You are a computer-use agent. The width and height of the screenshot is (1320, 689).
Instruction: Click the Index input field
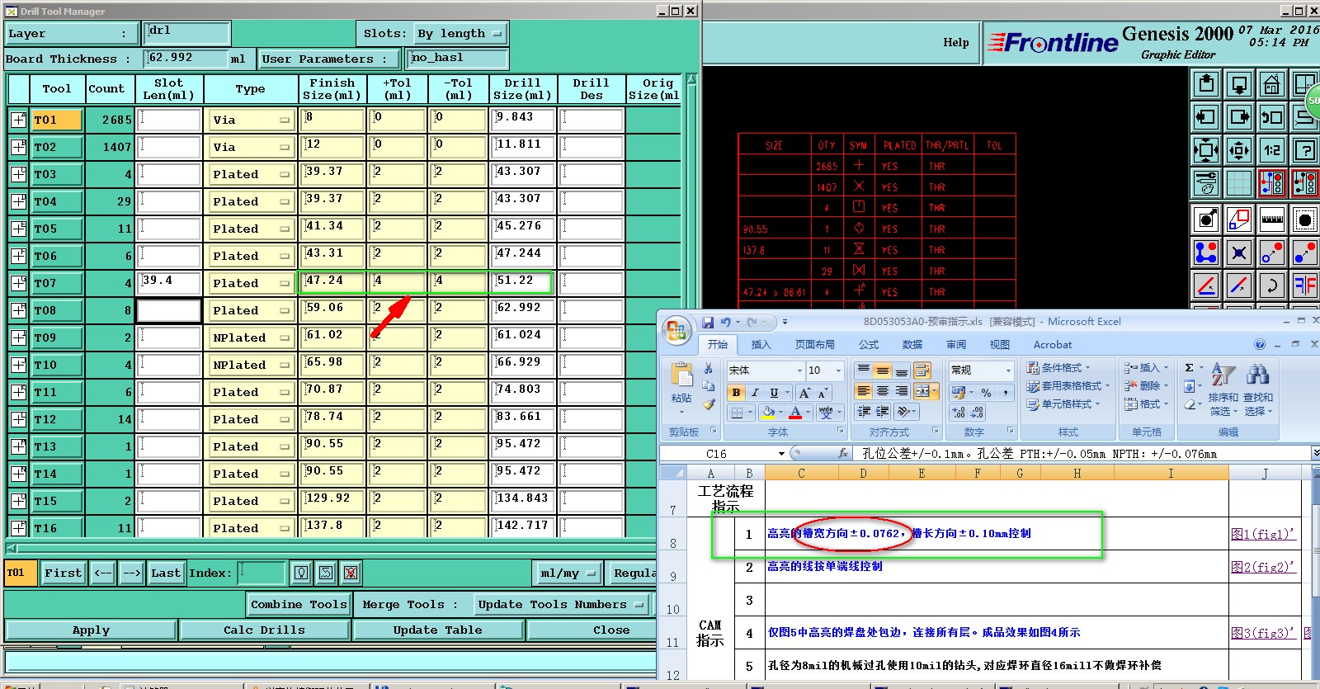pos(262,573)
